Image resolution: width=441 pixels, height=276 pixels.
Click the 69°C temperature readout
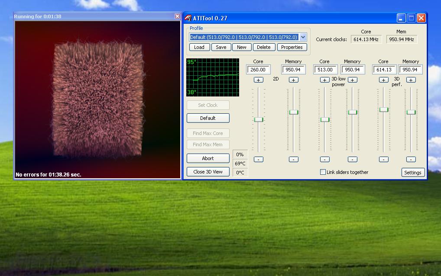(x=240, y=164)
